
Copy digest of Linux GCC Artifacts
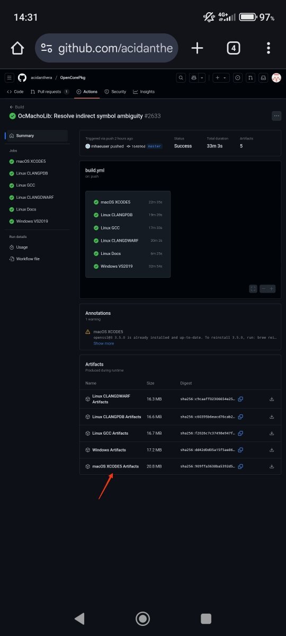pyautogui.click(x=240, y=433)
